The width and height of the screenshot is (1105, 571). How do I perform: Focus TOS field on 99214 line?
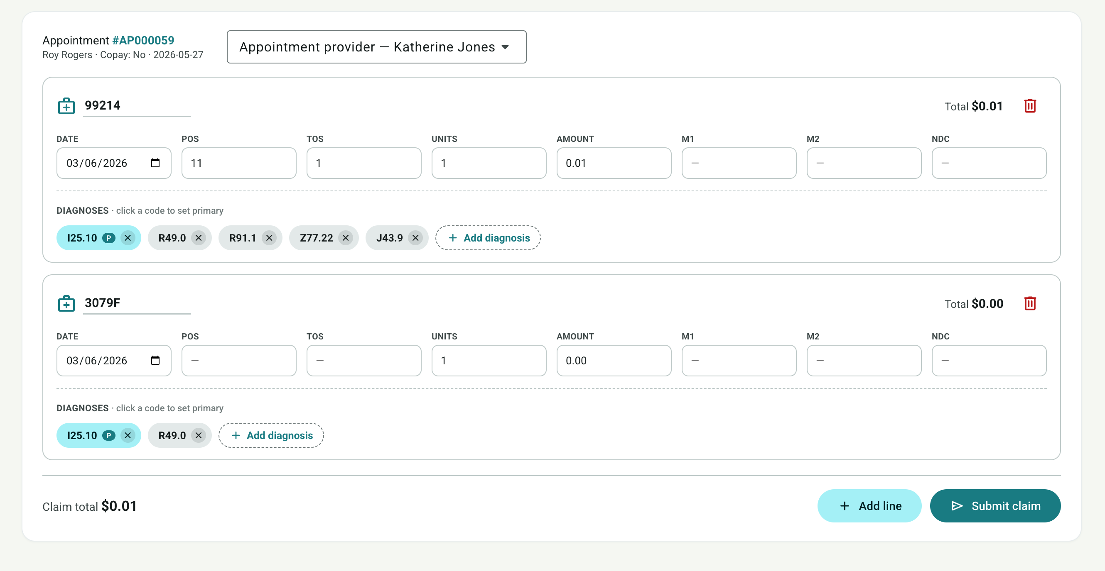click(x=364, y=163)
